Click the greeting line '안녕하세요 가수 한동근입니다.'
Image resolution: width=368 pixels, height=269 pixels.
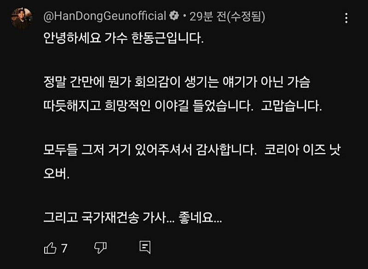pyautogui.click(x=123, y=39)
